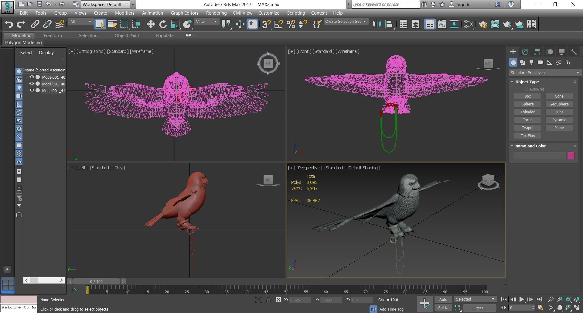Click Bind to Space Warp icon
This screenshot has height=313, width=583.
tap(60, 24)
